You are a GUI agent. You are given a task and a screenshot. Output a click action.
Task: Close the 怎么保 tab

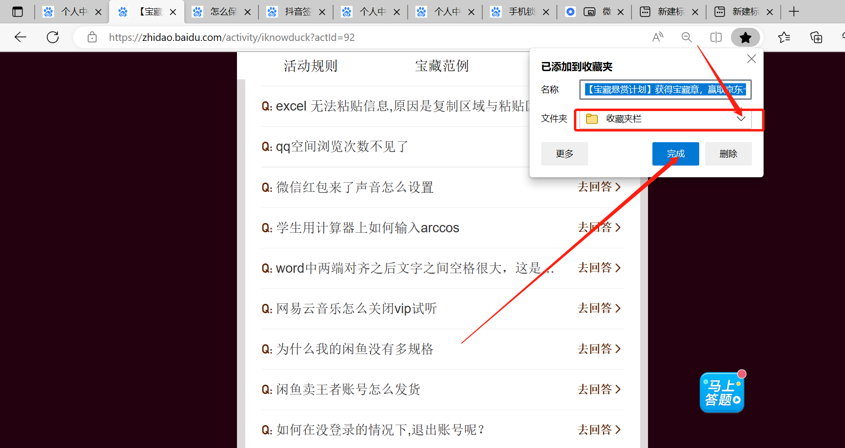[x=248, y=12]
